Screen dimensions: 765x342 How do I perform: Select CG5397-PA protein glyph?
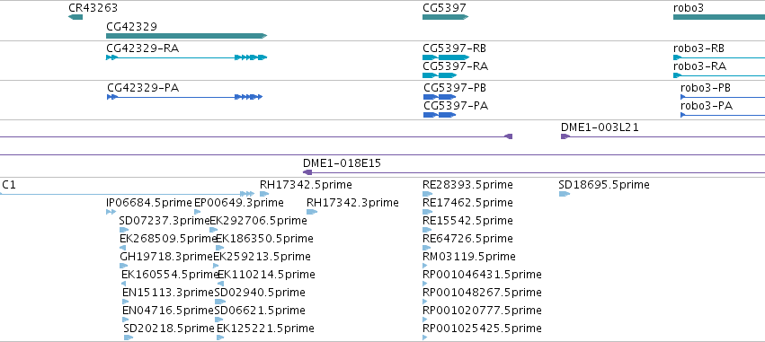point(439,115)
